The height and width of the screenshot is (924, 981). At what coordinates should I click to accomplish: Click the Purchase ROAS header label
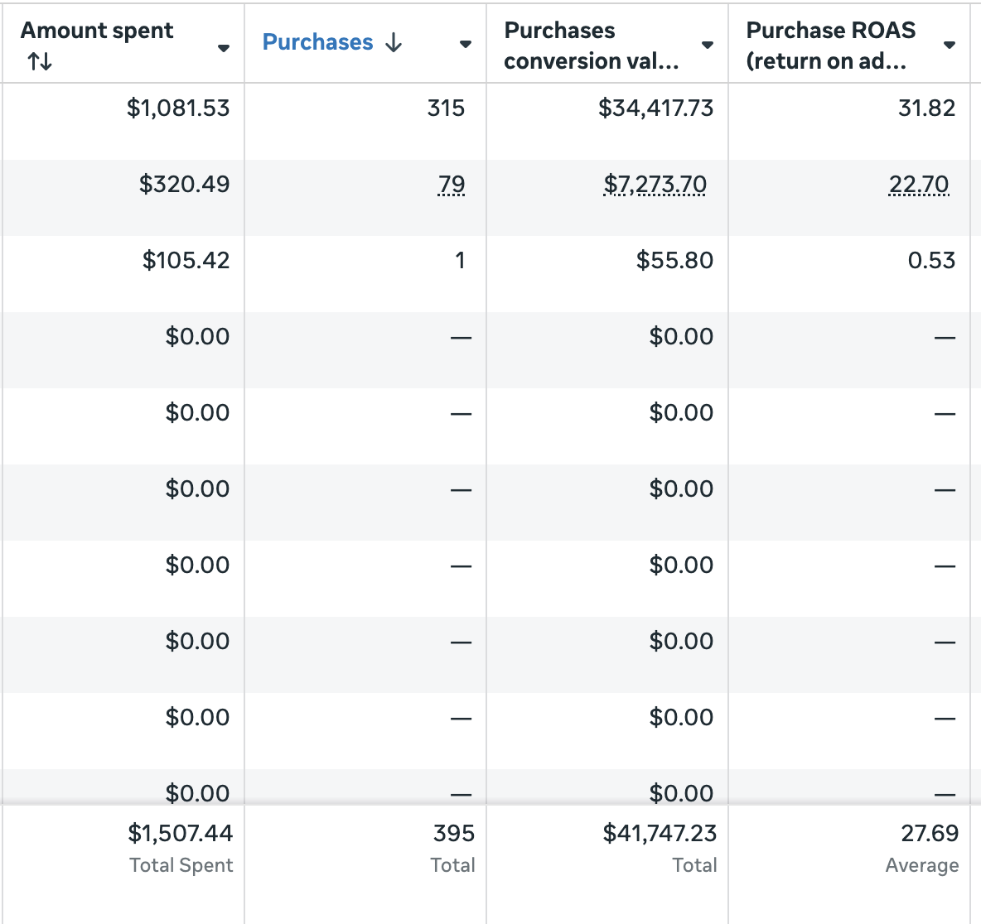830,46
